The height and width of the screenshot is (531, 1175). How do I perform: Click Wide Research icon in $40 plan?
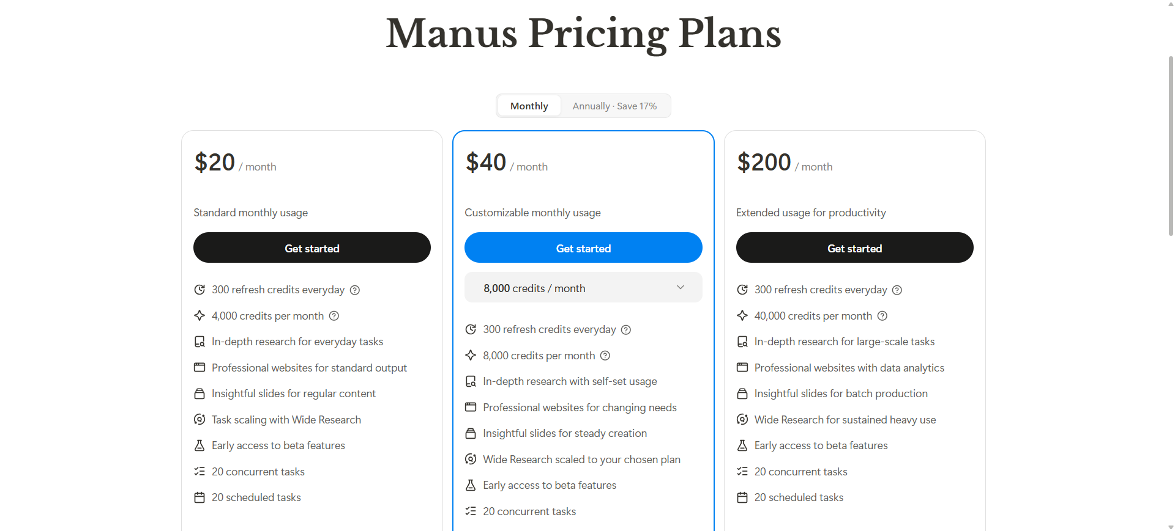click(x=471, y=459)
